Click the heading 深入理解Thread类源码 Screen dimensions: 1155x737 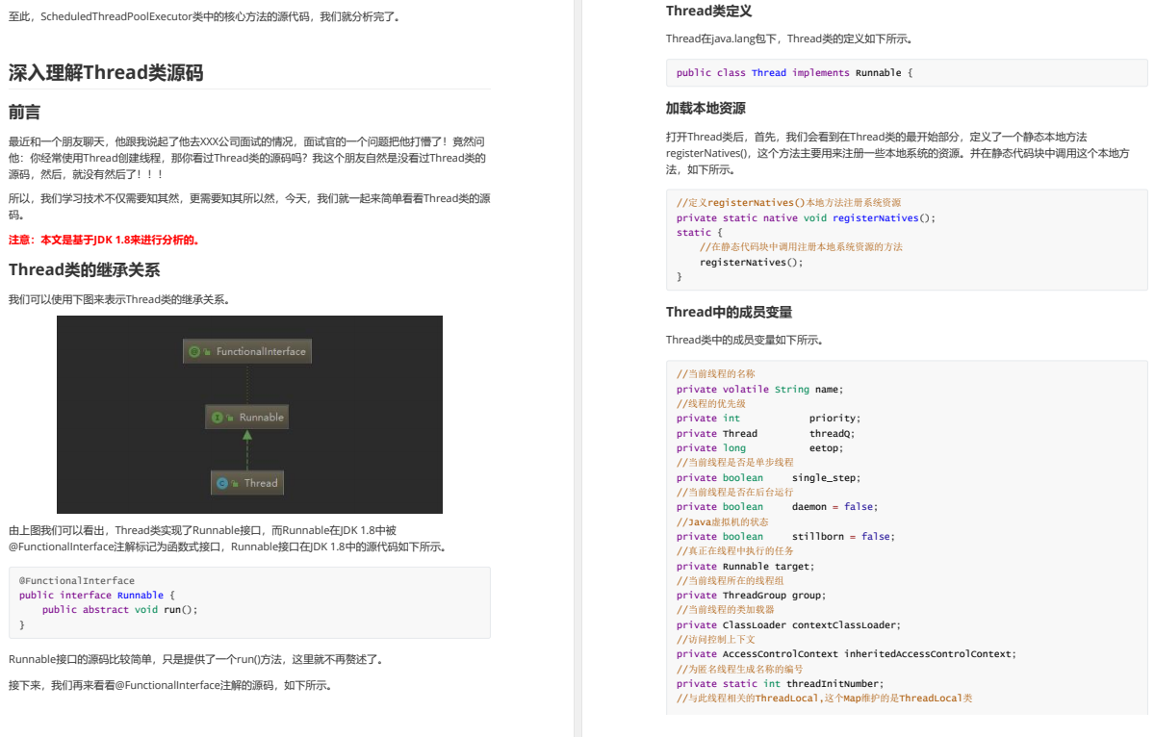106,72
